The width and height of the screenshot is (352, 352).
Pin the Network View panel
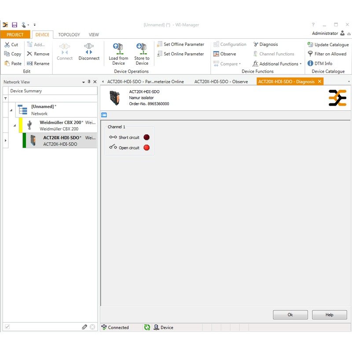click(x=89, y=82)
